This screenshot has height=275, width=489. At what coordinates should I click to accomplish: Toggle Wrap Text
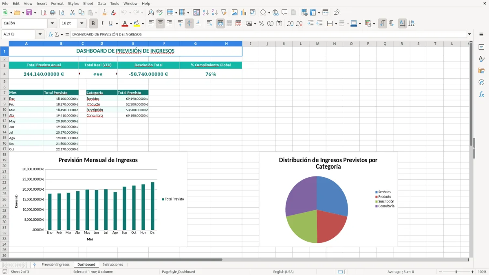click(x=209, y=24)
